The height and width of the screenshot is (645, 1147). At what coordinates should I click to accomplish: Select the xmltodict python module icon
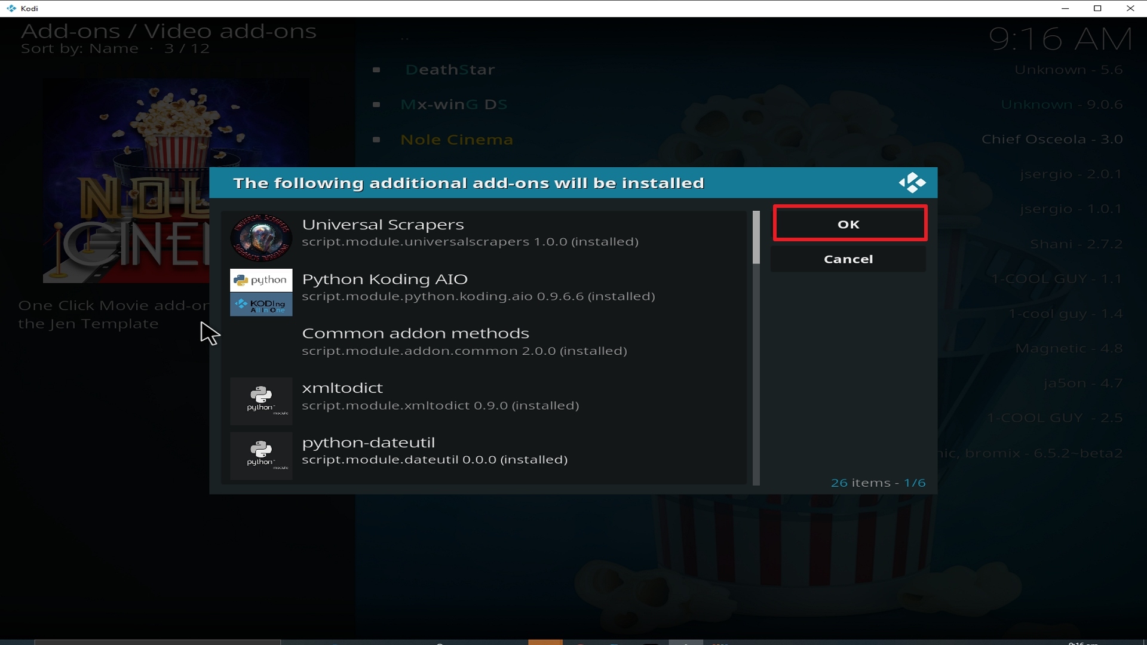(261, 401)
